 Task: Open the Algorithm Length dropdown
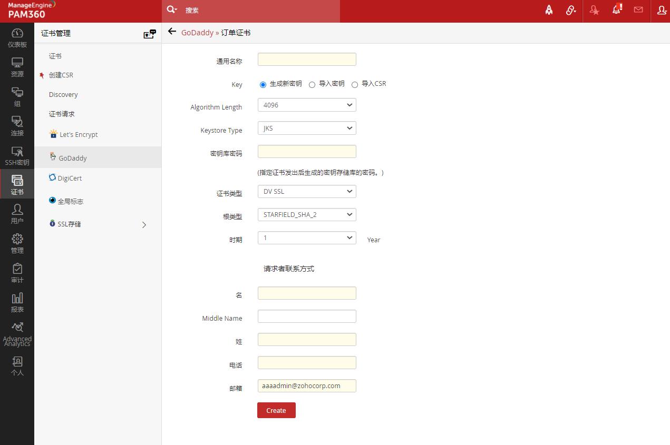[x=307, y=105]
